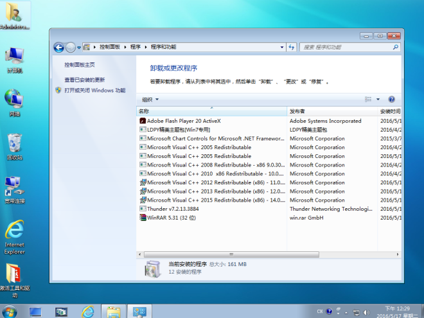Select the LDPY精美主题包[Win7专用] entry
This screenshot has height=318, width=424.
(179, 130)
